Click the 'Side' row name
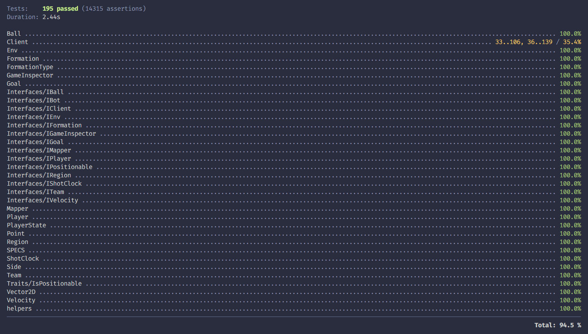The image size is (588, 334). click(14, 267)
